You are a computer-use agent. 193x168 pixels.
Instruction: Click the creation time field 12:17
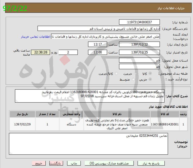point(98,44)
